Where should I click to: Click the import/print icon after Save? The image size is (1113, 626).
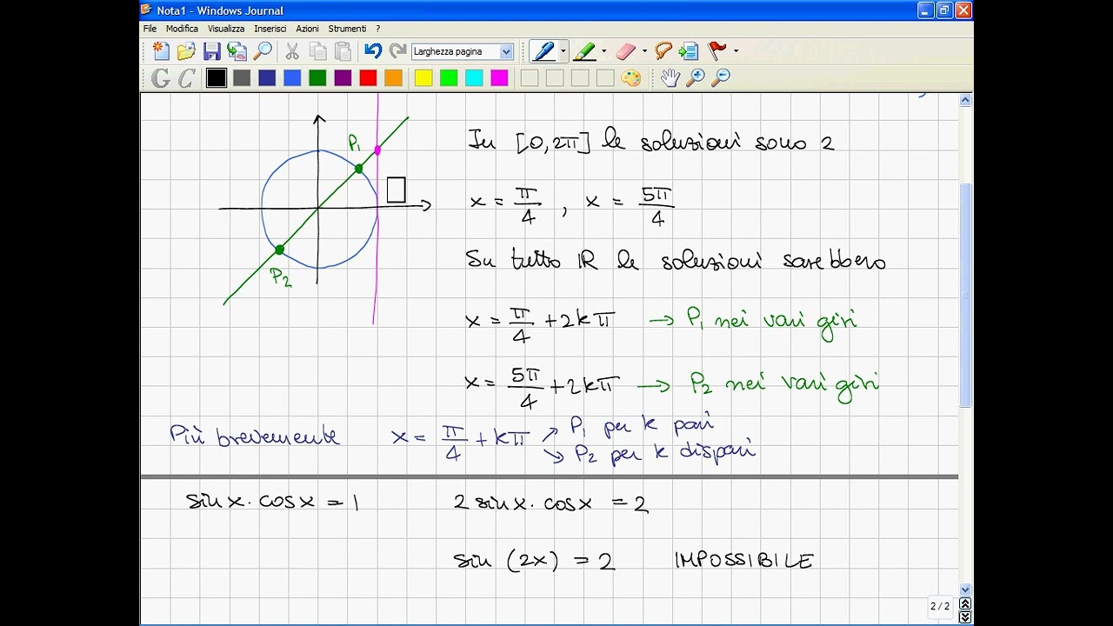[x=237, y=51]
